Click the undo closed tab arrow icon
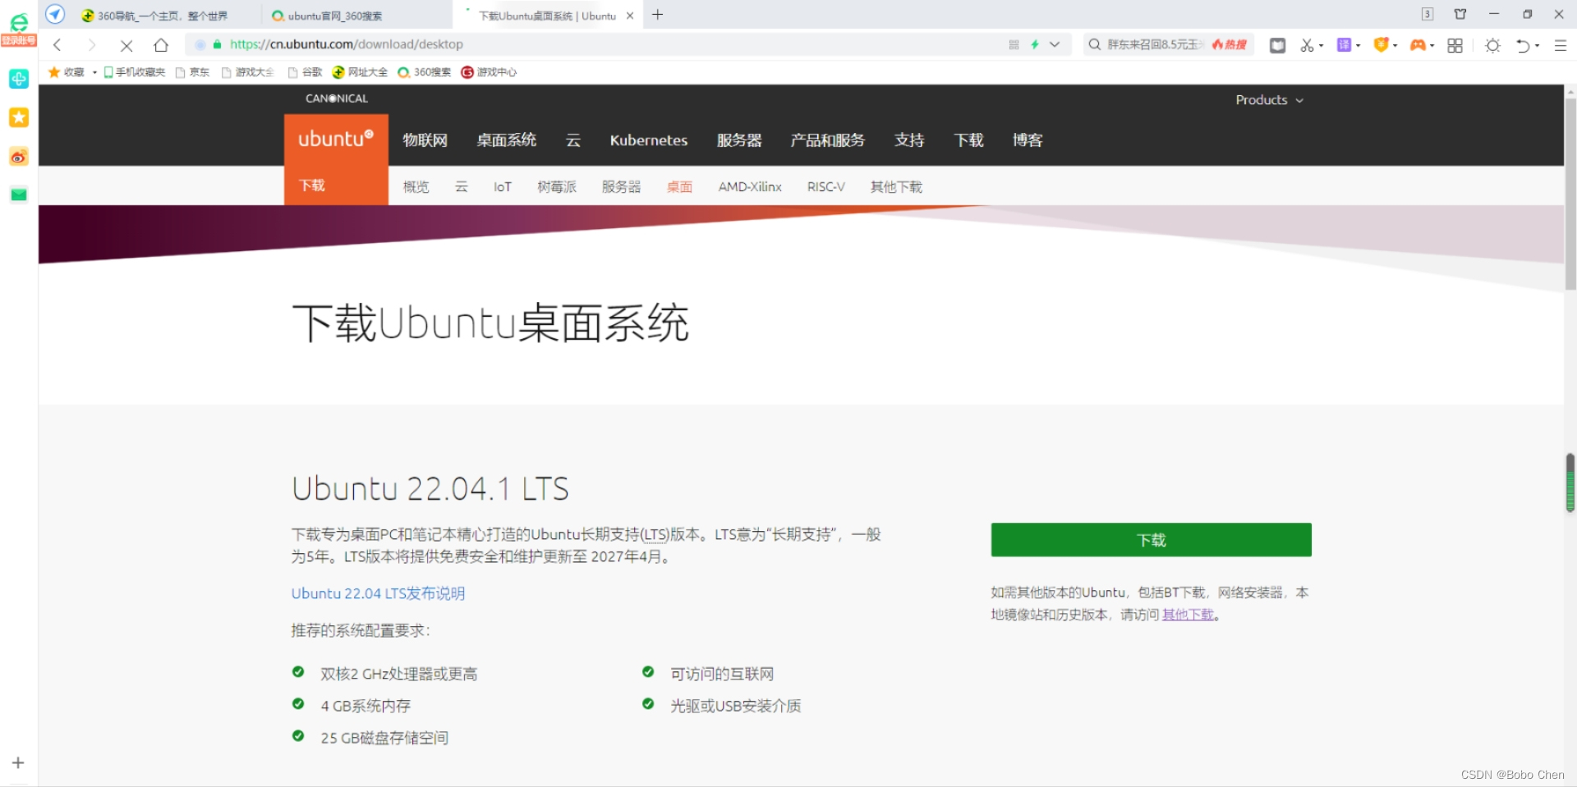1577x787 pixels. pyautogui.click(x=1523, y=45)
